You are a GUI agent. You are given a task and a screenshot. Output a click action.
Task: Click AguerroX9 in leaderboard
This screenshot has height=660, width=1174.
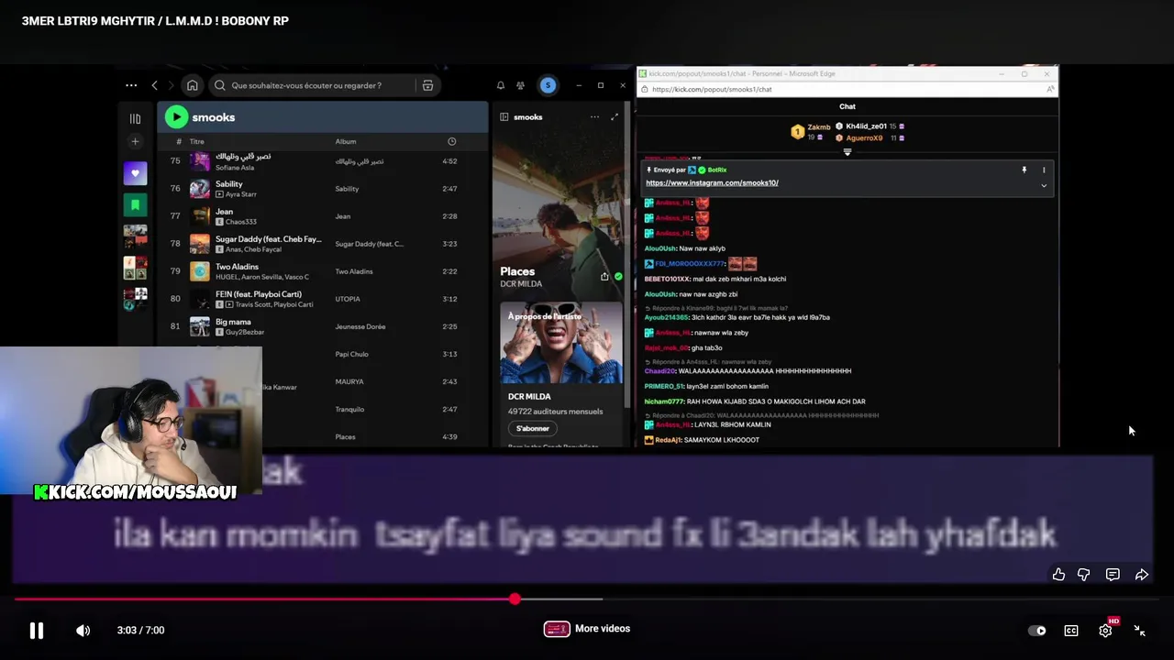pyautogui.click(x=864, y=138)
